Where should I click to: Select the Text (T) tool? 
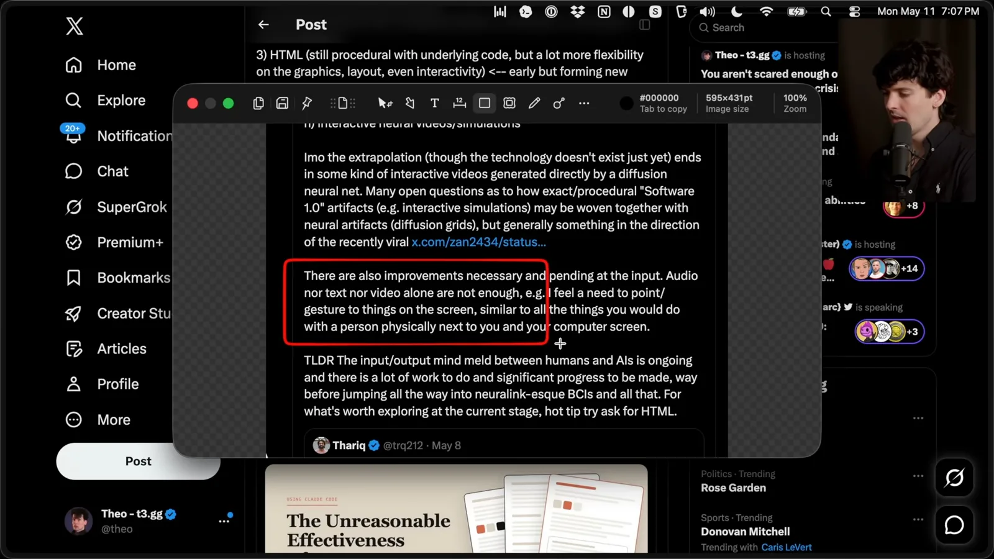tap(434, 103)
